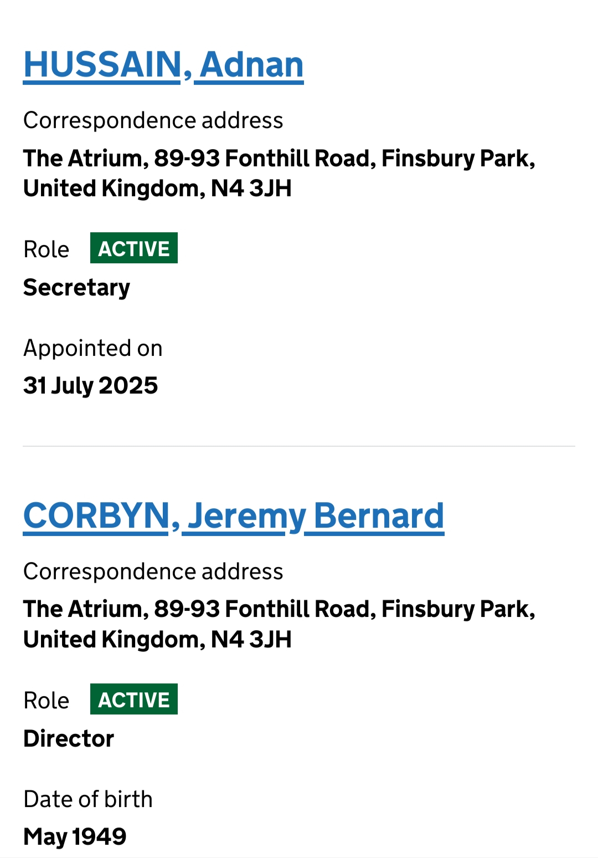Click The Atrium text in Corbyn's address
This screenshot has height=858, width=598.
coord(85,609)
